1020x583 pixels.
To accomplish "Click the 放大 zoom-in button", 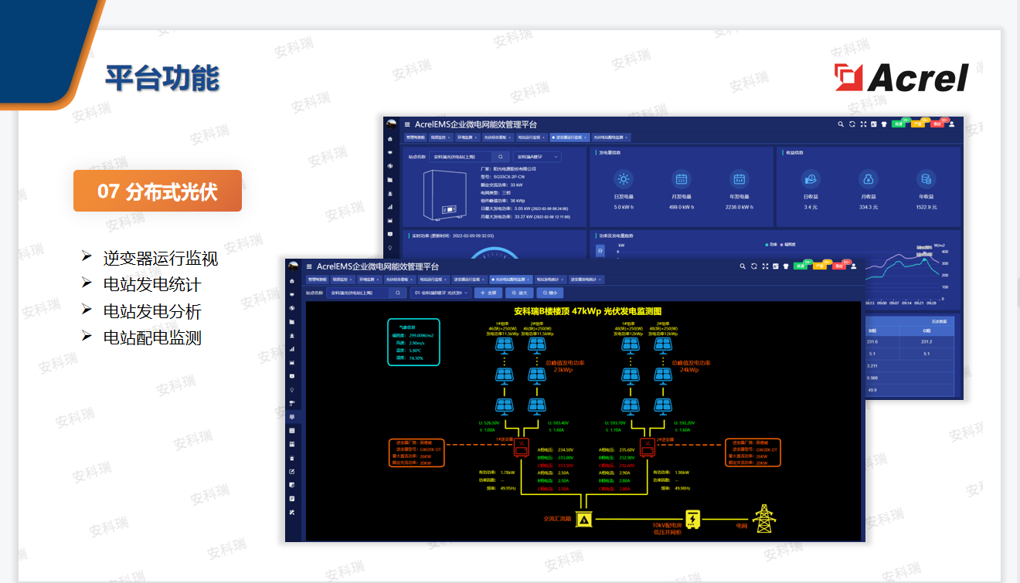I will pos(519,293).
